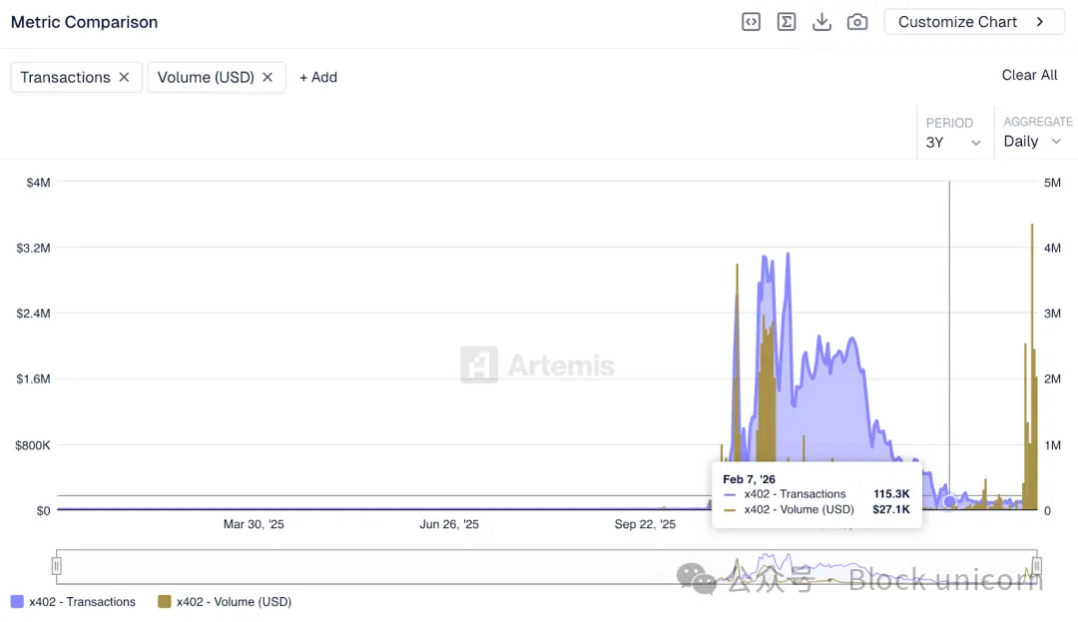1078x622 pixels.
Task: Remove the Volume (USD) metric chip
Action: 268,77
